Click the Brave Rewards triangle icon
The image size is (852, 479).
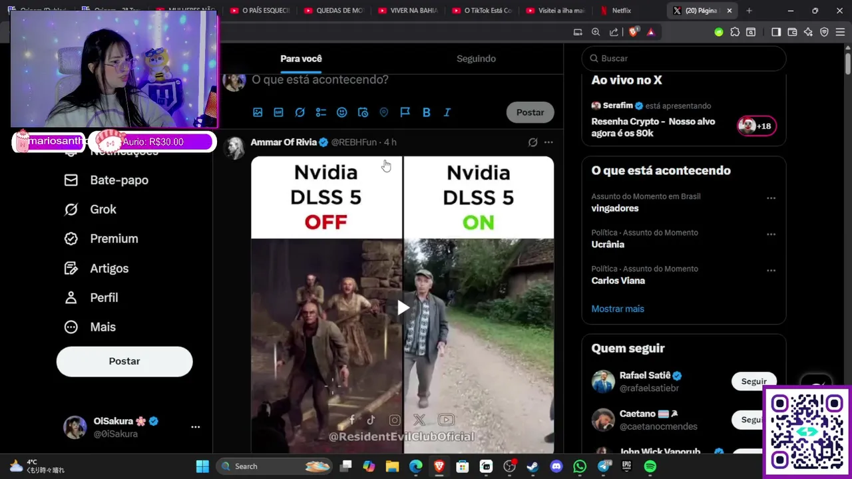(650, 32)
